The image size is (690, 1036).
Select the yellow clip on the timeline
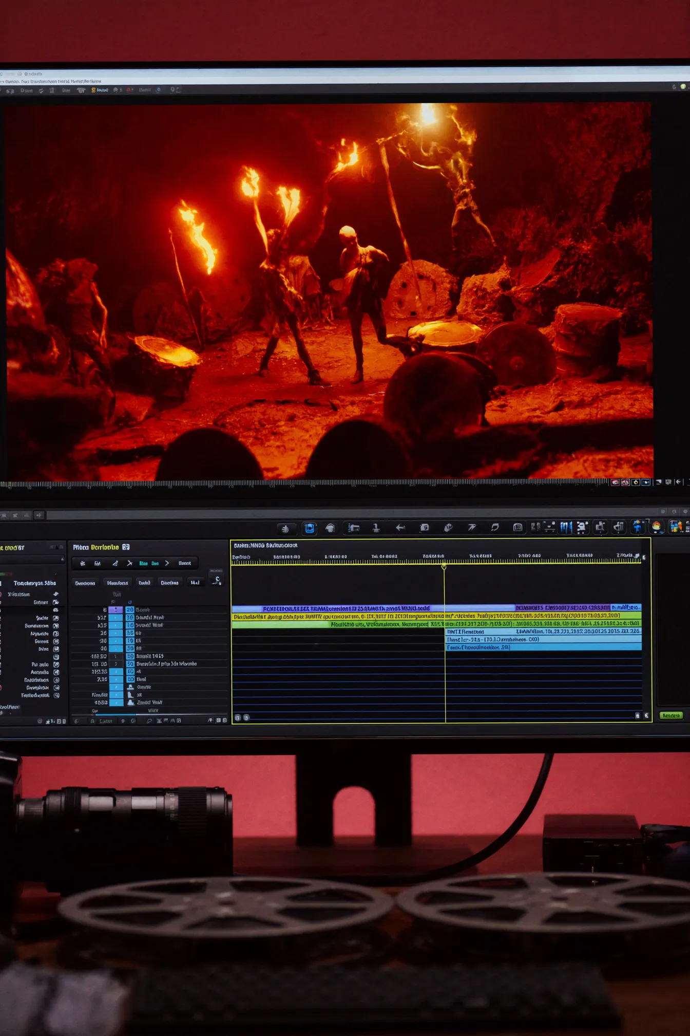click(436, 616)
